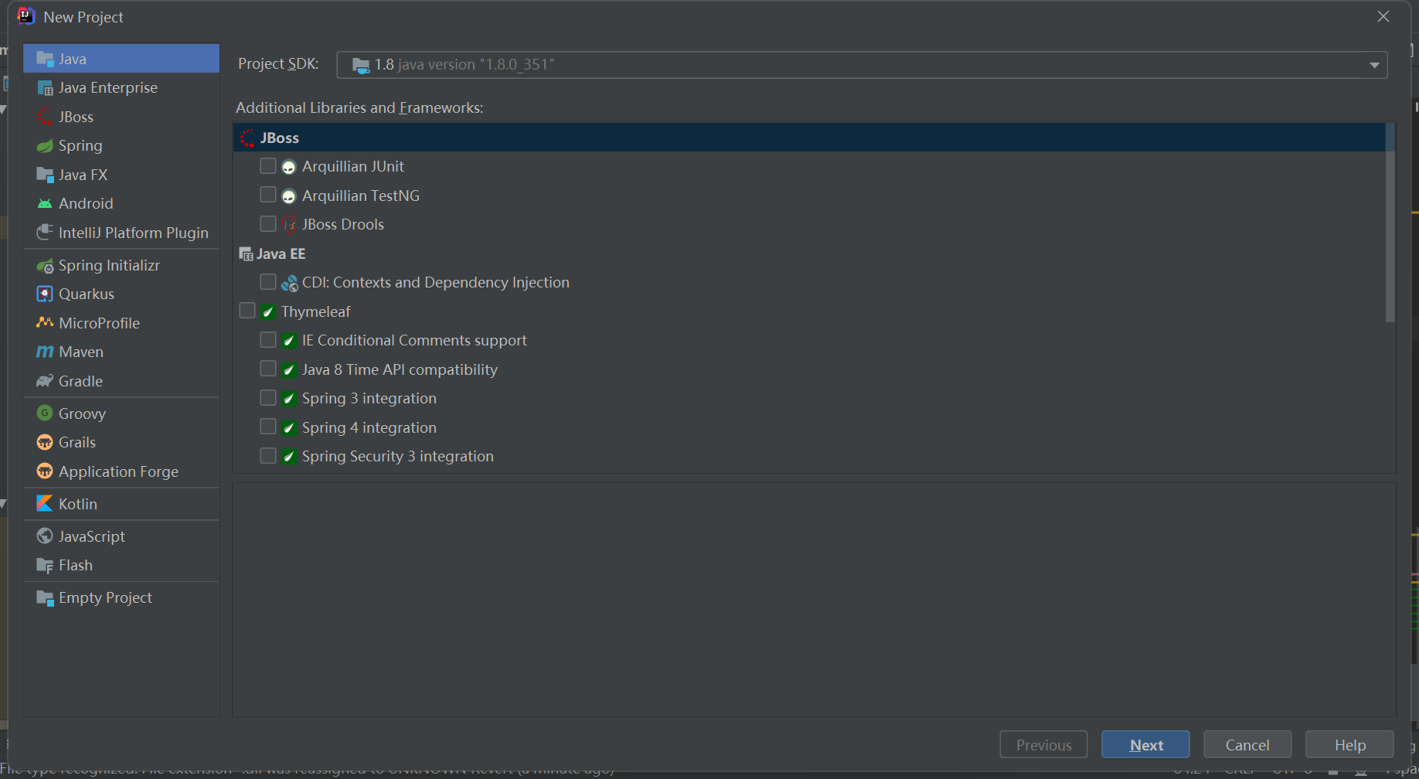
Task: Open Help for New Project
Action: tap(1349, 745)
